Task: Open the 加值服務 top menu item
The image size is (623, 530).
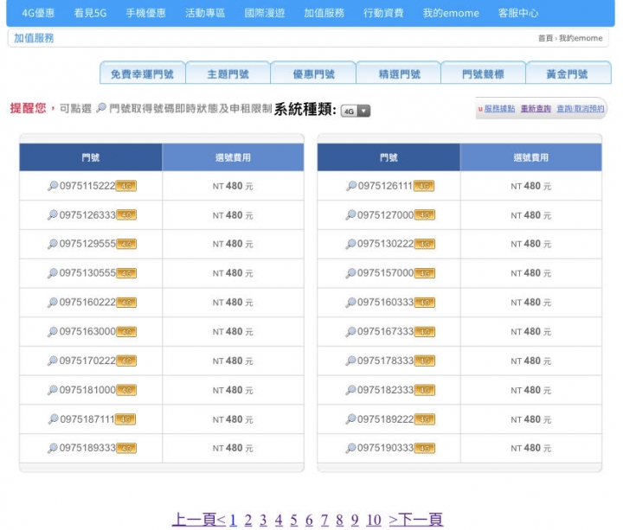Action: click(324, 13)
